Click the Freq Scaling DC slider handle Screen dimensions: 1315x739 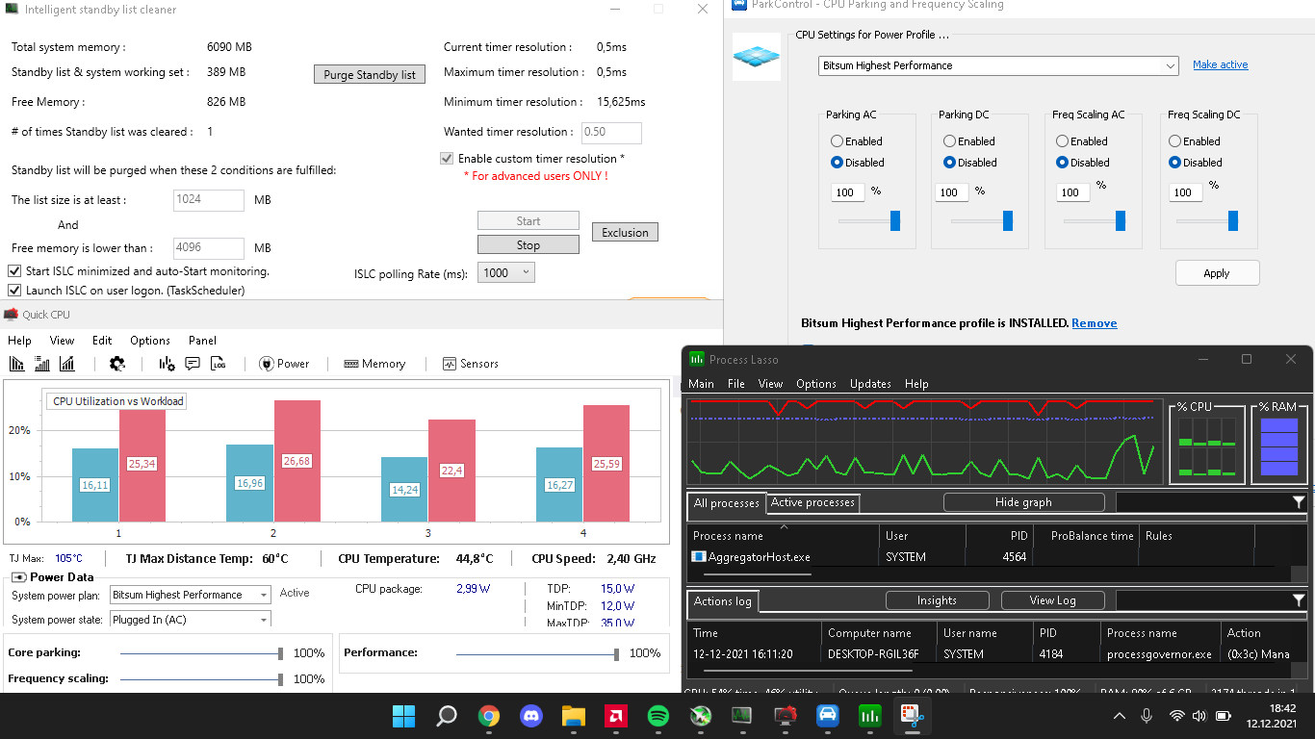coord(1233,221)
